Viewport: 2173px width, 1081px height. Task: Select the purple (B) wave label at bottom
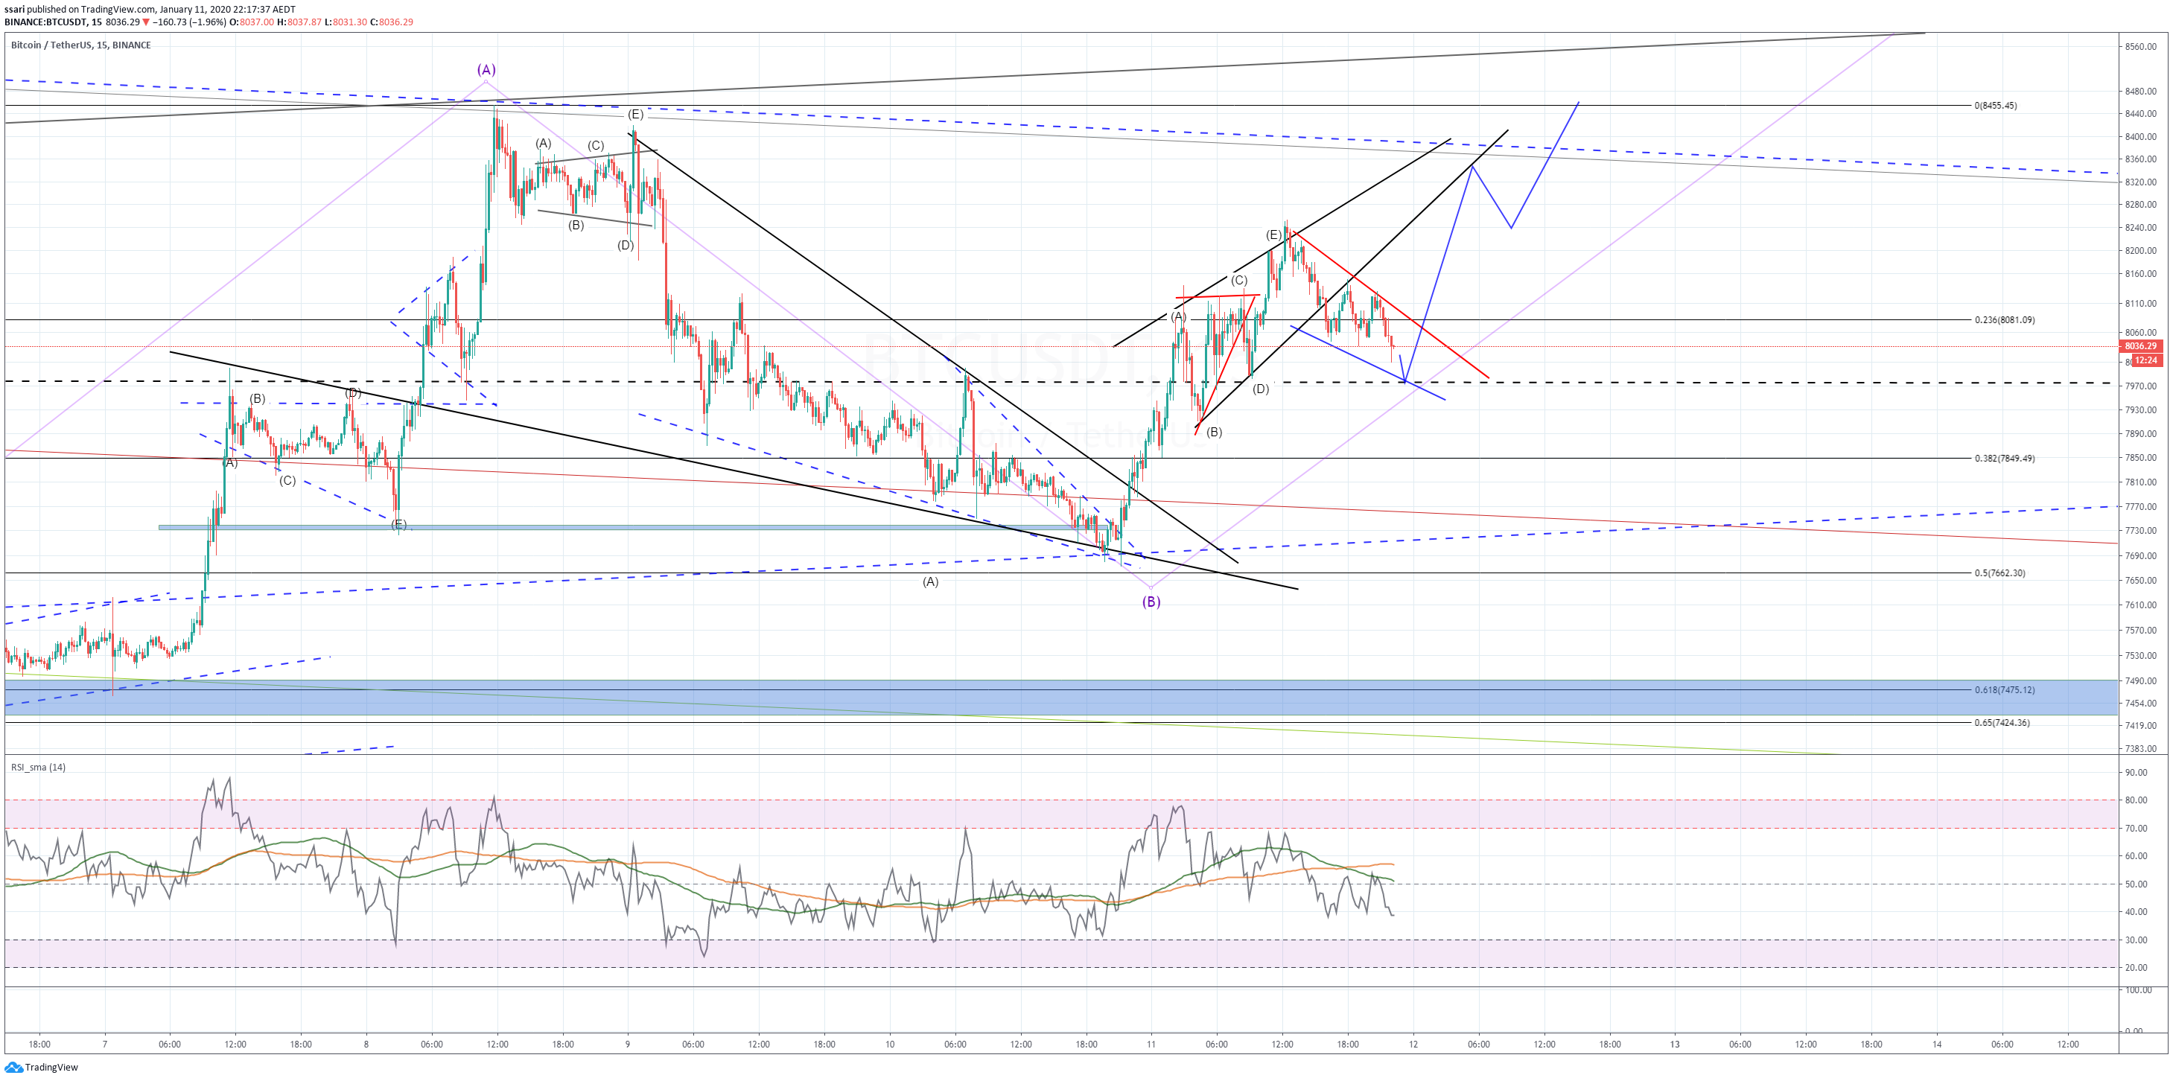pos(1151,602)
